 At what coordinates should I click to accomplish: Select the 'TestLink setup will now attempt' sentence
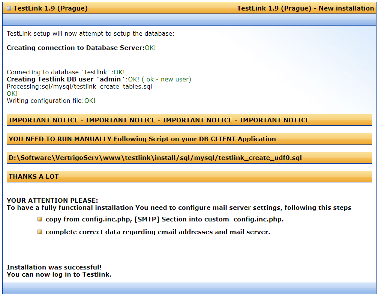[91, 33]
